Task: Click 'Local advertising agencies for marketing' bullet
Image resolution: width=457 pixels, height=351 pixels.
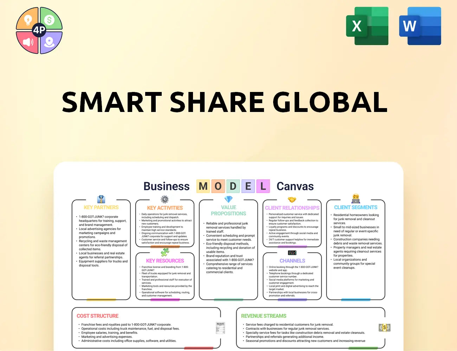Action: pyautogui.click(x=100, y=233)
